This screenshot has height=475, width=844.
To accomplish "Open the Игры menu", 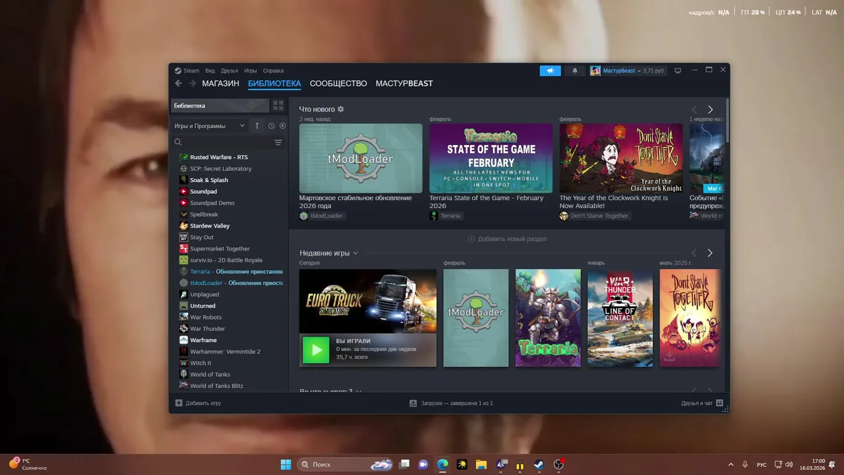I will pos(251,71).
